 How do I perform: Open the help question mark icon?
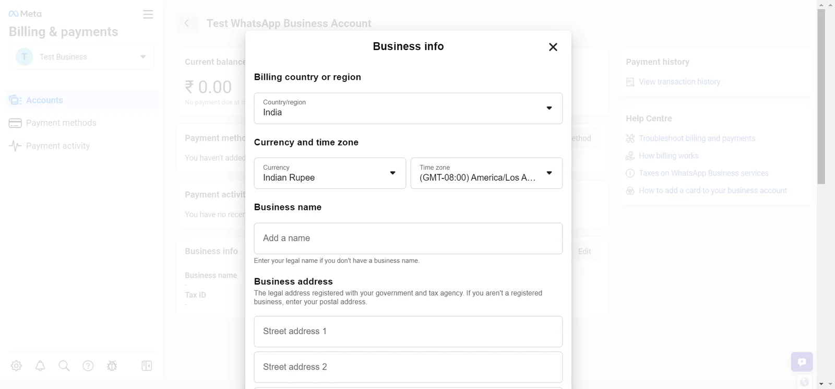click(88, 366)
